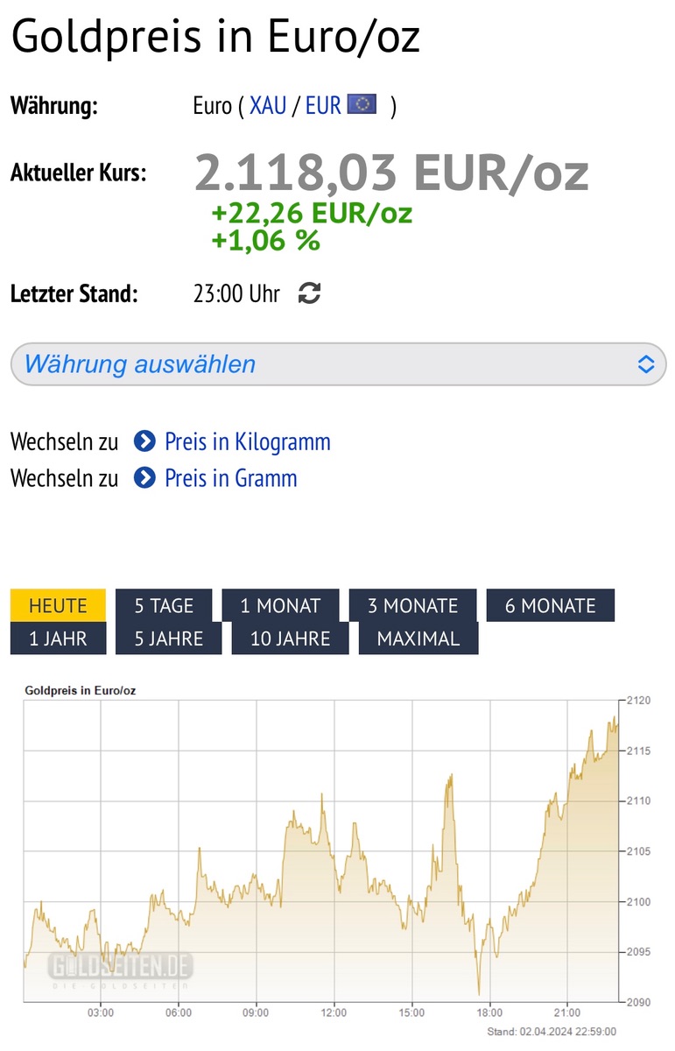Switch chart to 5 TAGE
The width and height of the screenshot is (675, 1051).
(164, 605)
